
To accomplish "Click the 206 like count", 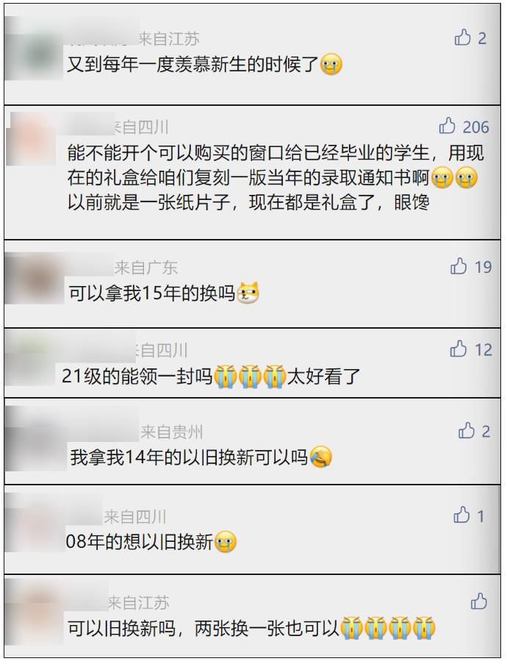I will click(x=475, y=127).
